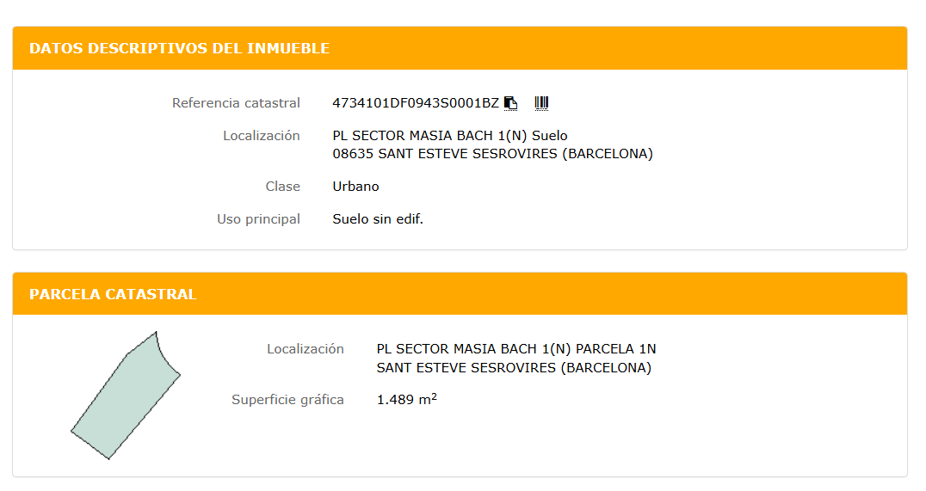Click '08635 SANT ESTEVE SESROVIRES (BARCELONA)' text
Image resolution: width=926 pixels, height=491 pixels.
coord(492,154)
